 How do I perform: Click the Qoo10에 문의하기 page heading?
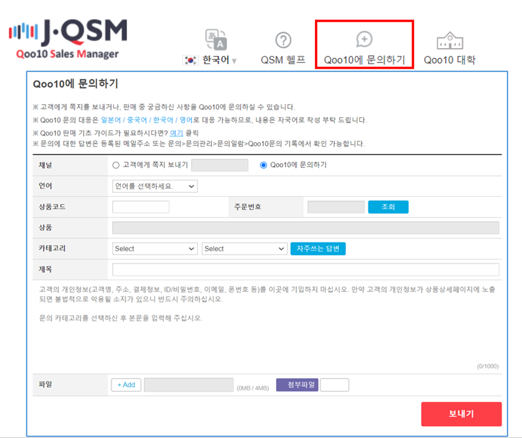[x=76, y=83]
